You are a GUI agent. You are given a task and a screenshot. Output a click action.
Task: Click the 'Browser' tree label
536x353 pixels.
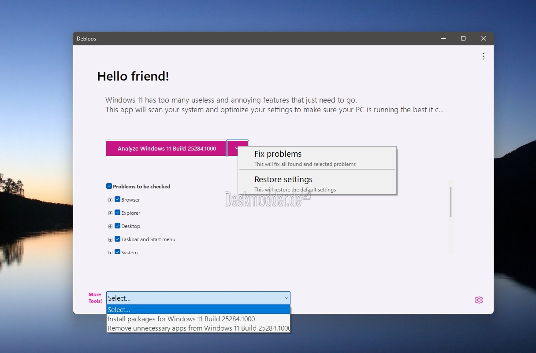[130, 200]
